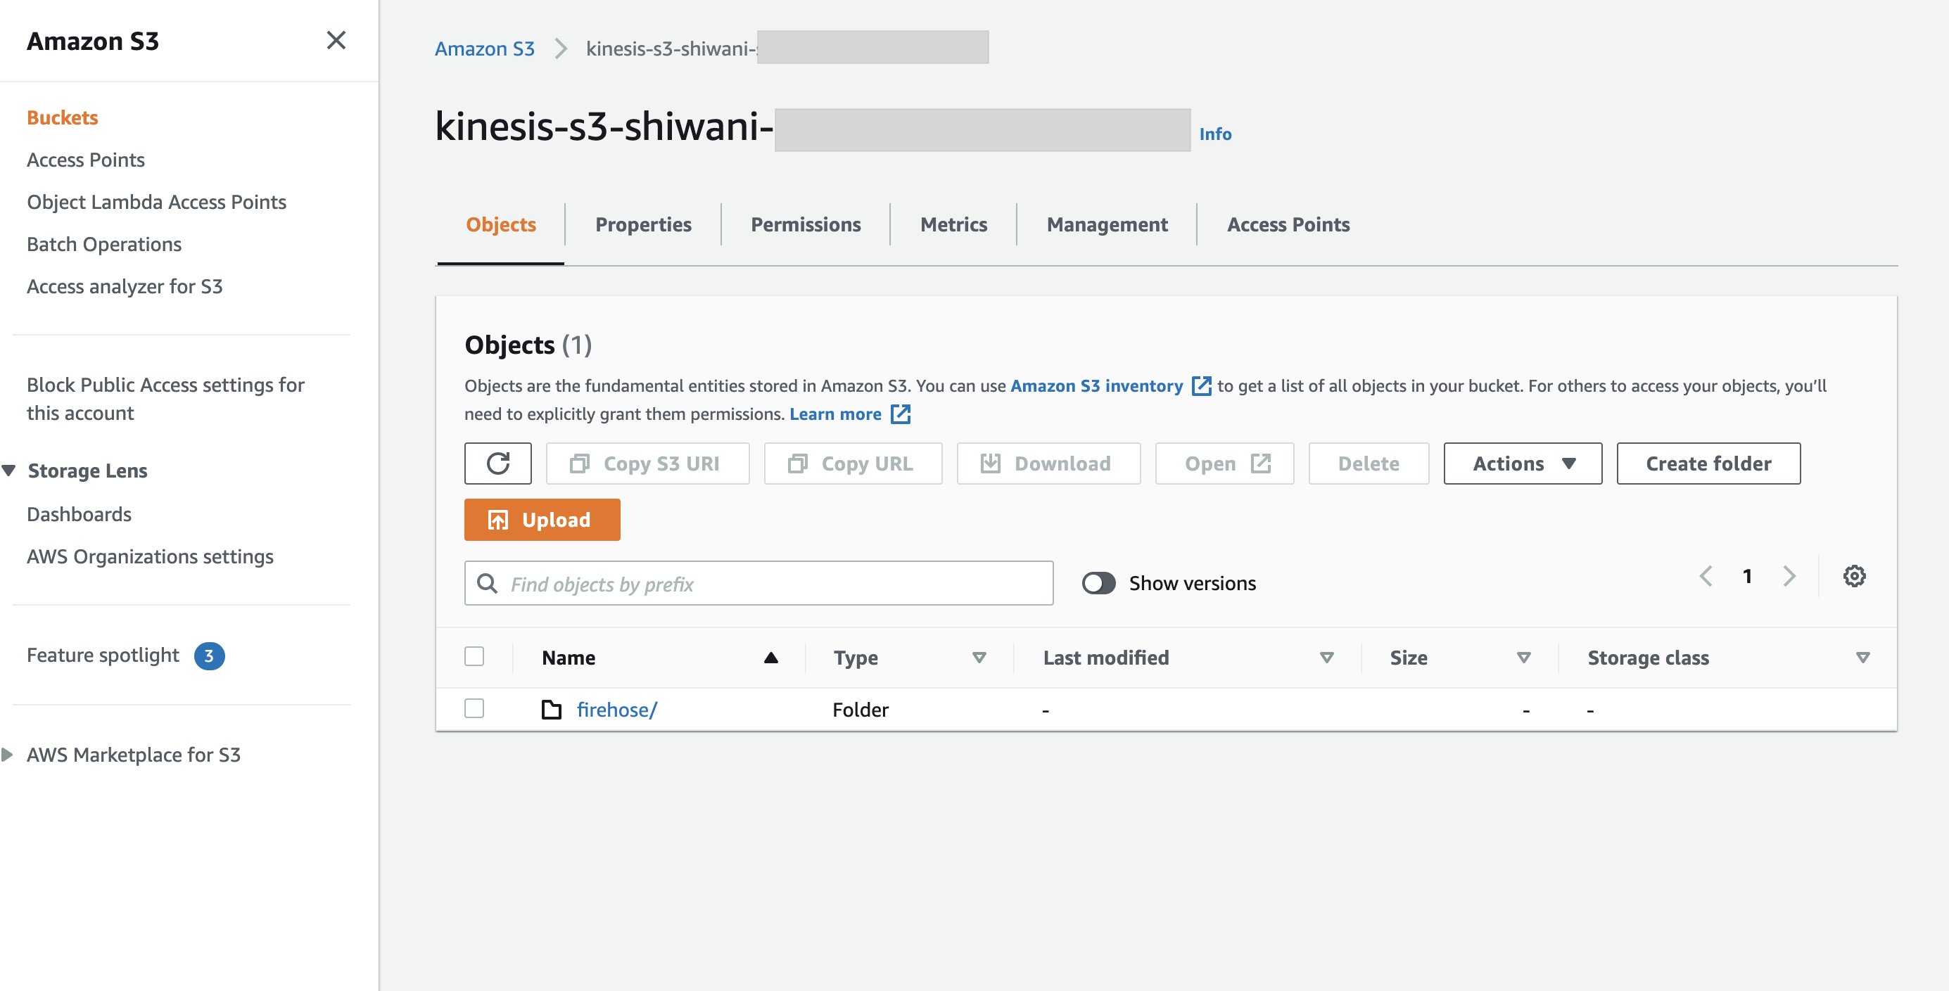Image resolution: width=1949 pixels, height=991 pixels.
Task: Open the Actions dropdown
Action: [x=1521, y=463]
